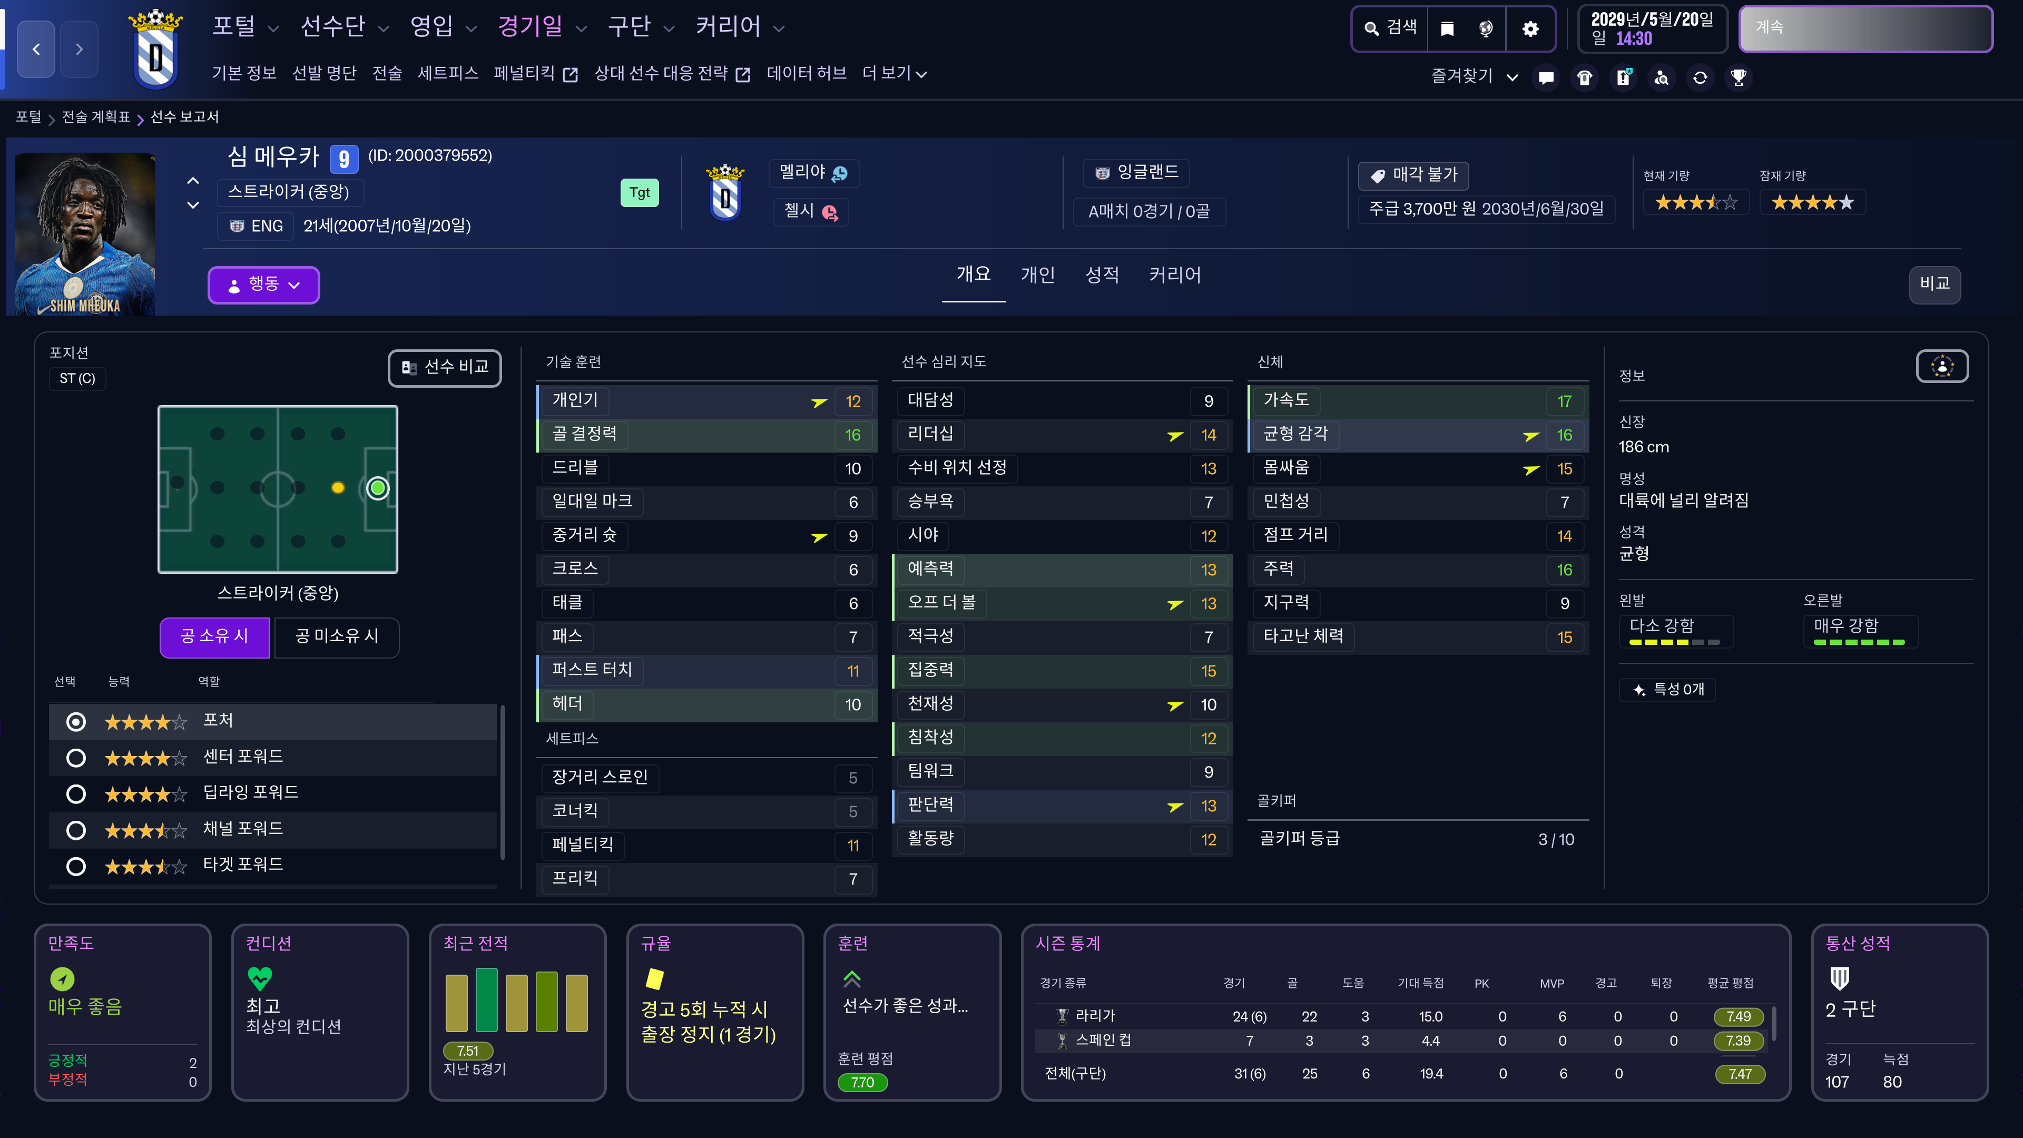Expand the 즐겨찾기 favorites dropdown

[x=1474, y=77]
